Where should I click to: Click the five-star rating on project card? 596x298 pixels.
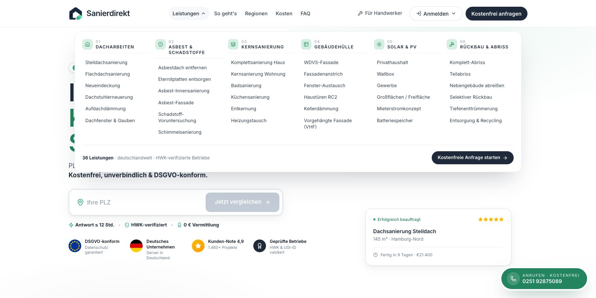tap(491, 219)
